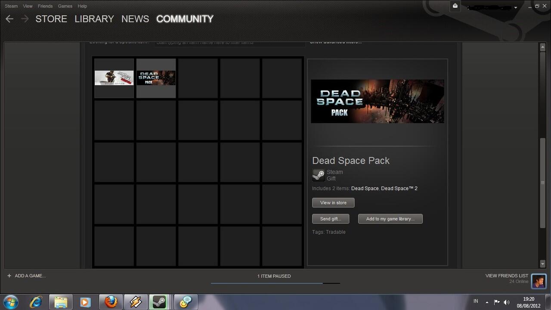Open the chat bubbles app on taskbar
The width and height of the screenshot is (551, 310).
tap(186, 302)
